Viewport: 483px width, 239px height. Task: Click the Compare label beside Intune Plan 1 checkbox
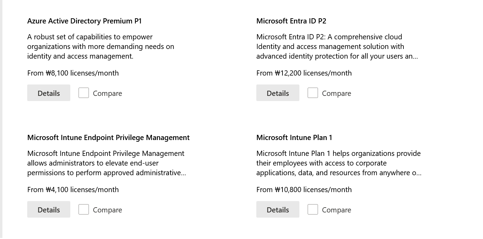point(337,209)
